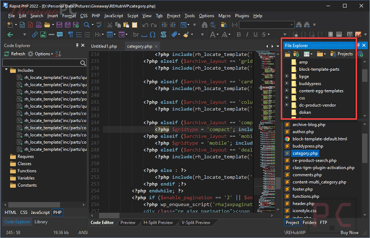This screenshot has width=370, height=238.
Task: Select the content-egg-templates folder
Action: coord(321,91)
